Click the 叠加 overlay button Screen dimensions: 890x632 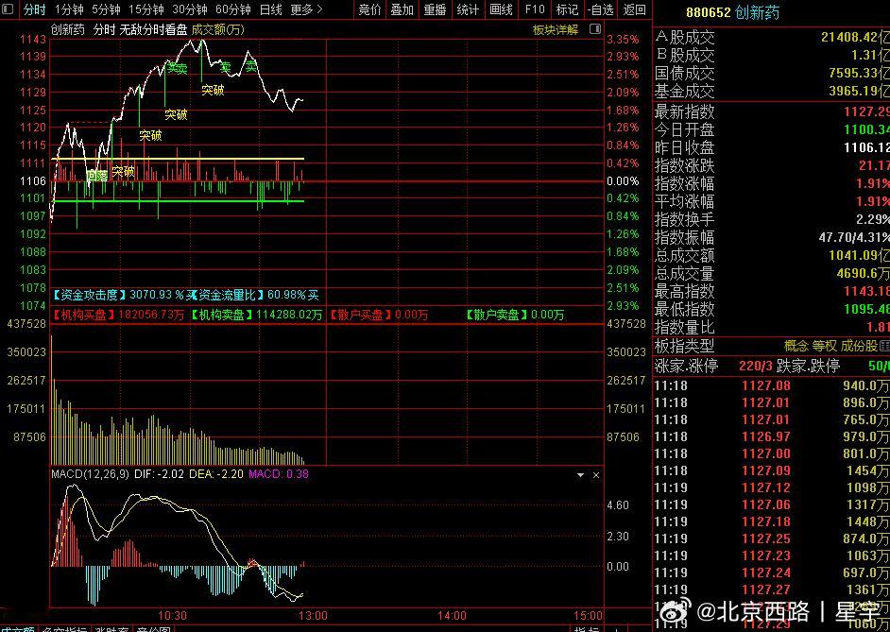tap(402, 9)
